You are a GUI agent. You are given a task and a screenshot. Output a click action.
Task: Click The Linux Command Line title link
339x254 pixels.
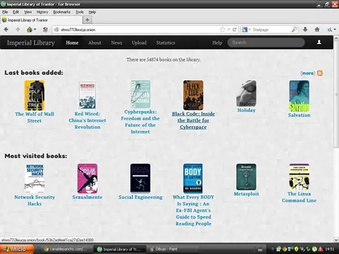tap(299, 197)
